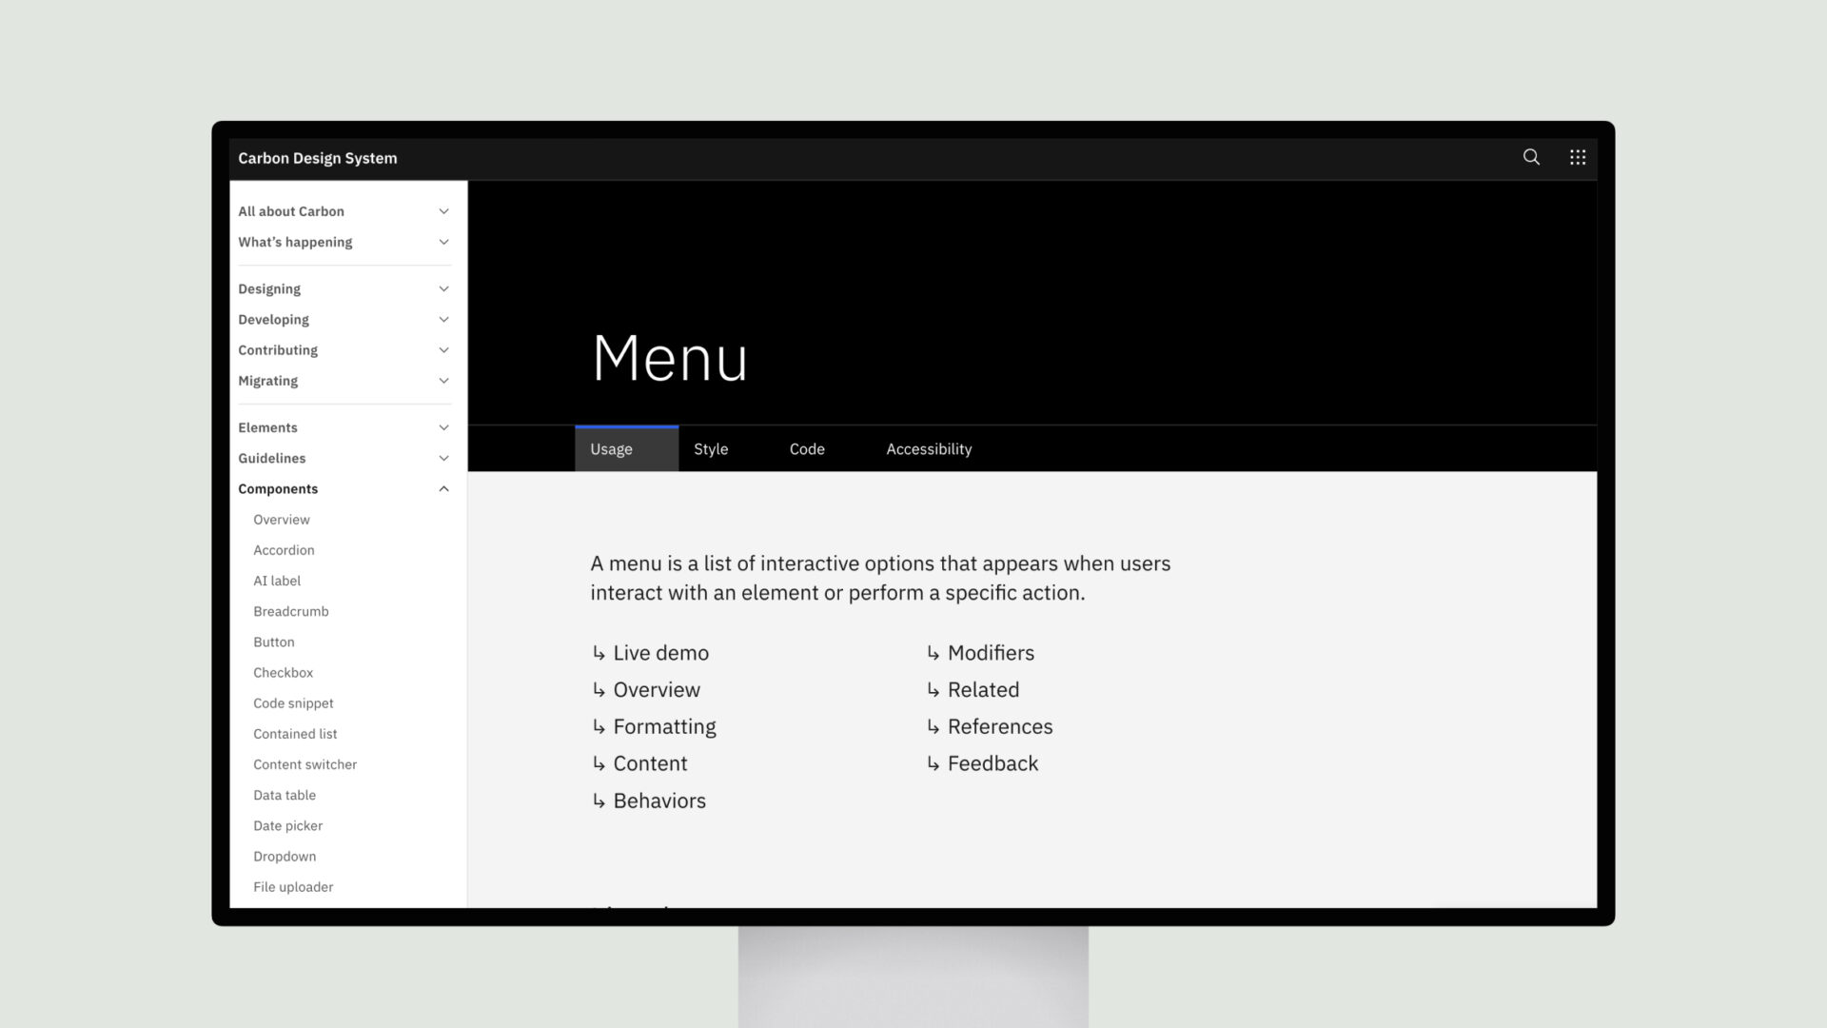Click the grid/apps icon in the top right
The image size is (1827, 1028).
(1578, 157)
